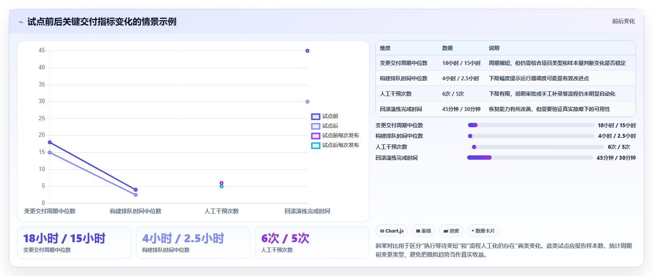Click the 试点前 point at 18
This screenshot has width=653, height=276.
tap(50, 142)
